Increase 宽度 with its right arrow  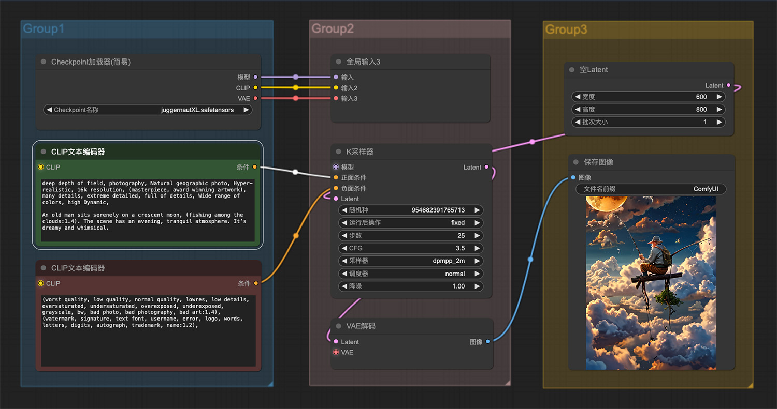(719, 97)
